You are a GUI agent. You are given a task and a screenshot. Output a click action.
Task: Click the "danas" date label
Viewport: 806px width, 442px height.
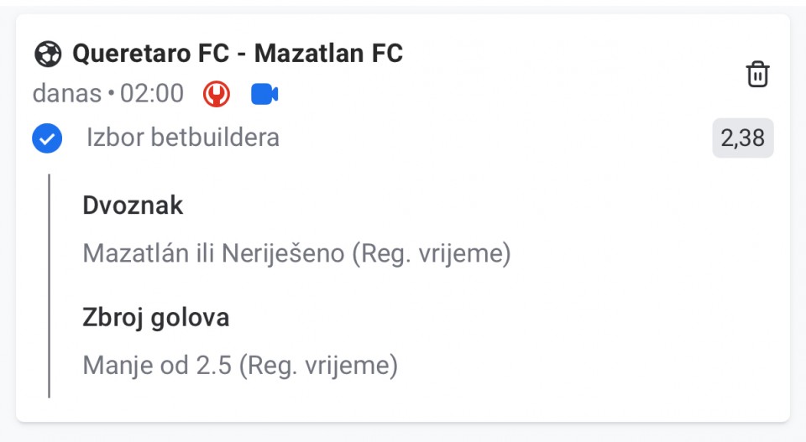[x=67, y=94]
